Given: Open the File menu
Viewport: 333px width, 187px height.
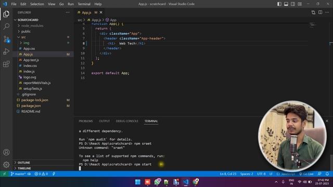Looking at the screenshot, I should 14,4.
